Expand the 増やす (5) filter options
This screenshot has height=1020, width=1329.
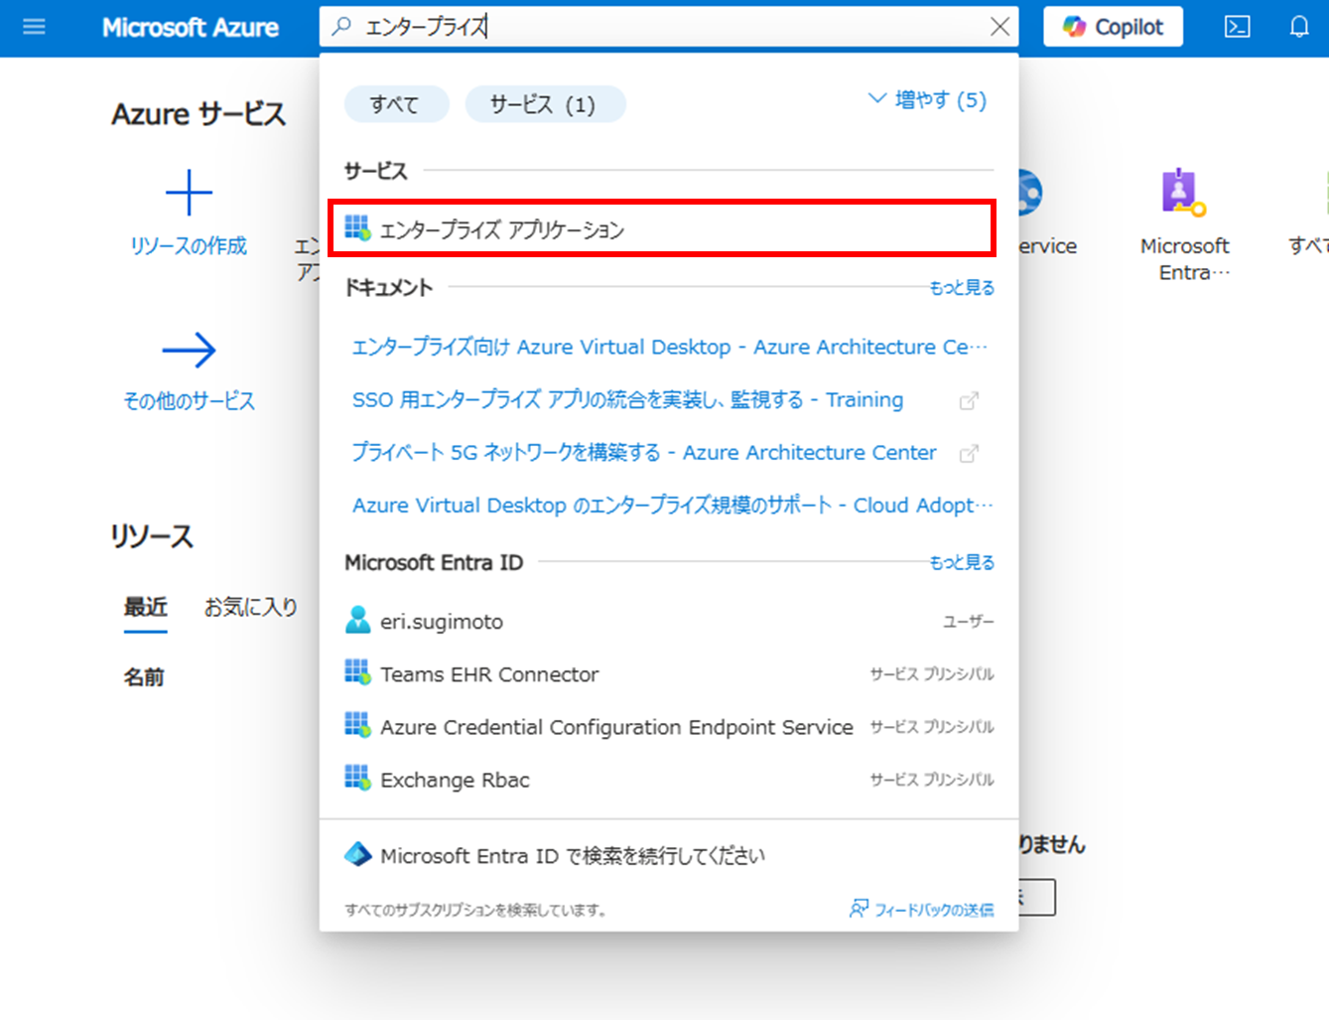click(927, 100)
